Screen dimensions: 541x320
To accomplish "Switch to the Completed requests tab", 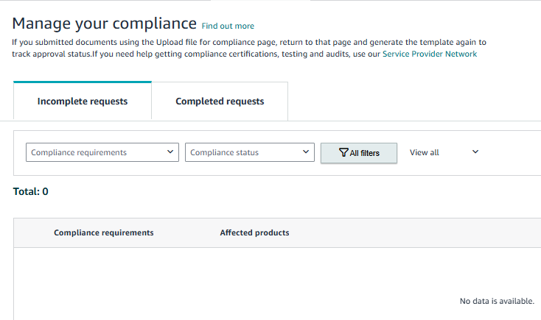I will coord(220,101).
